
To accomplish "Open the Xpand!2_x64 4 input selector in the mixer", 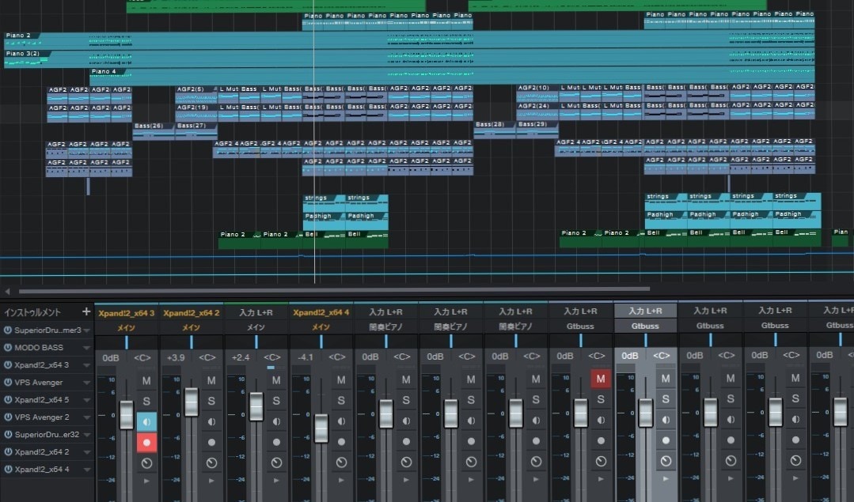I will tap(321, 312).
